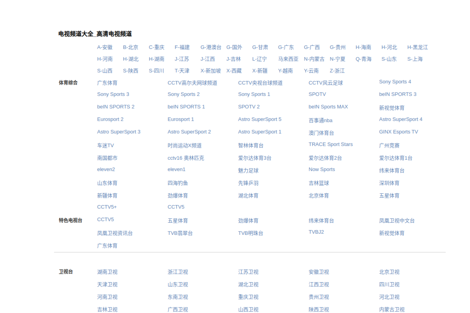Click the Z-浙江 region link
470x313 pixels.
pos(337,71)
